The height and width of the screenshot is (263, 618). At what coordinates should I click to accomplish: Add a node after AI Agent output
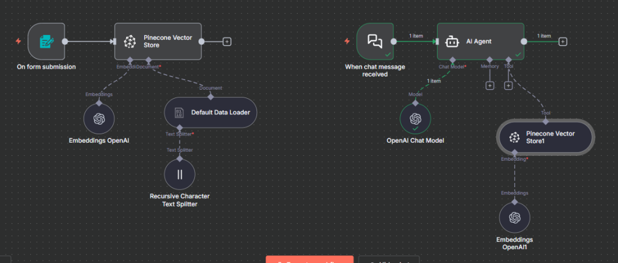pyautogui.click(x=562, y=42)
